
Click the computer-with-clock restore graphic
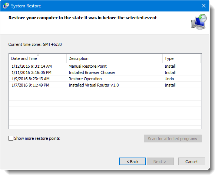(199, 21)
